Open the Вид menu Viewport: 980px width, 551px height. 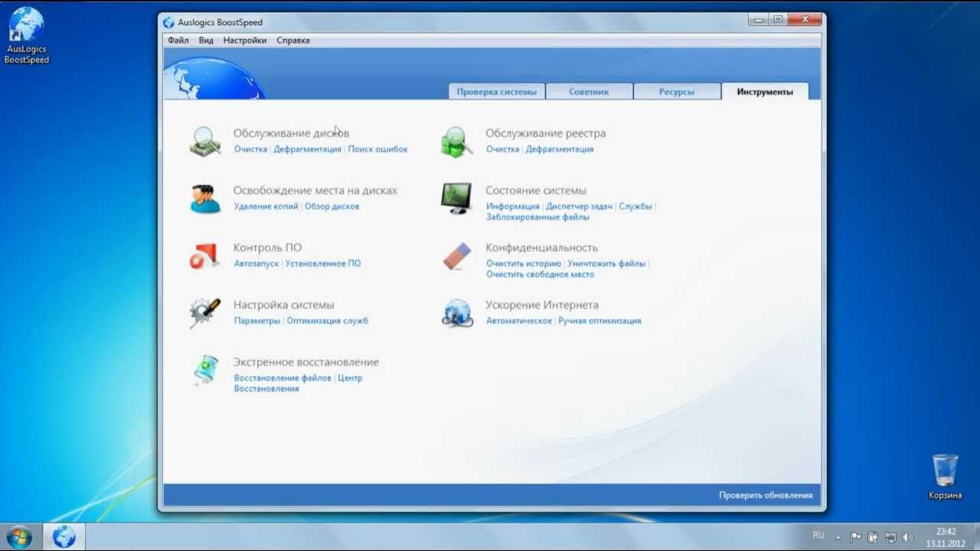pos(206,41)
